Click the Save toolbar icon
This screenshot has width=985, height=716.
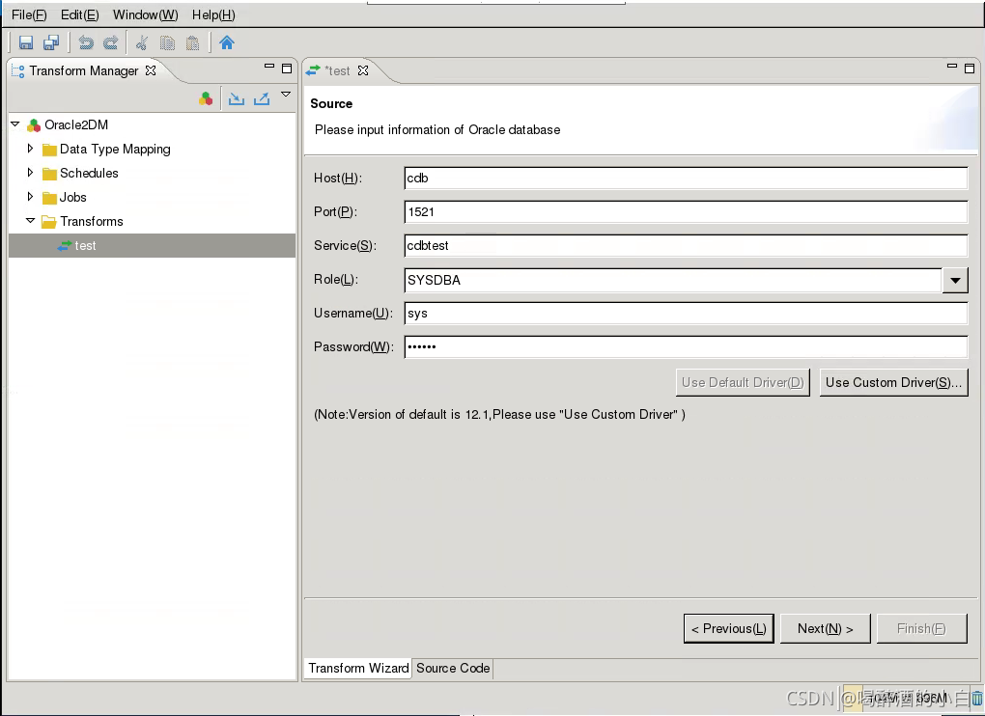coord(26,42)
